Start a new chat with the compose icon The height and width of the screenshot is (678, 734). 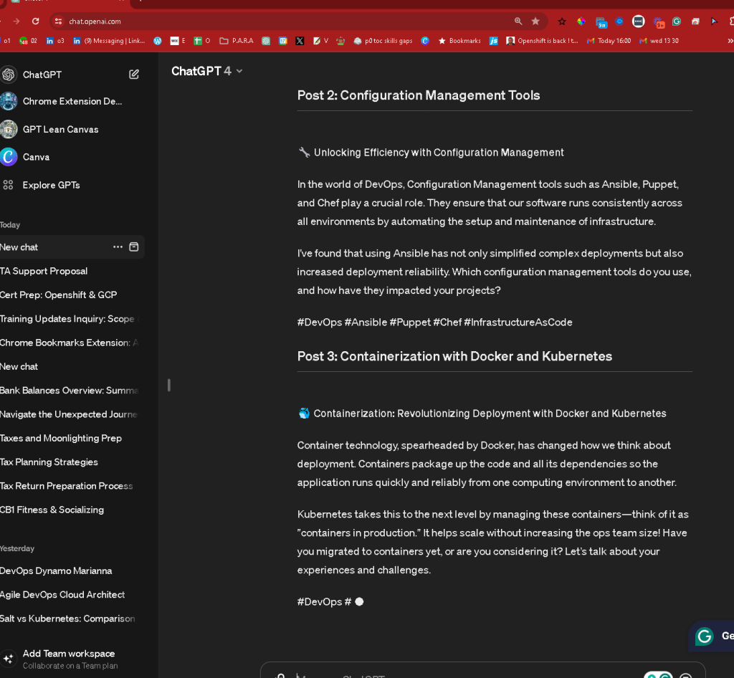click(x=134, y=75)
